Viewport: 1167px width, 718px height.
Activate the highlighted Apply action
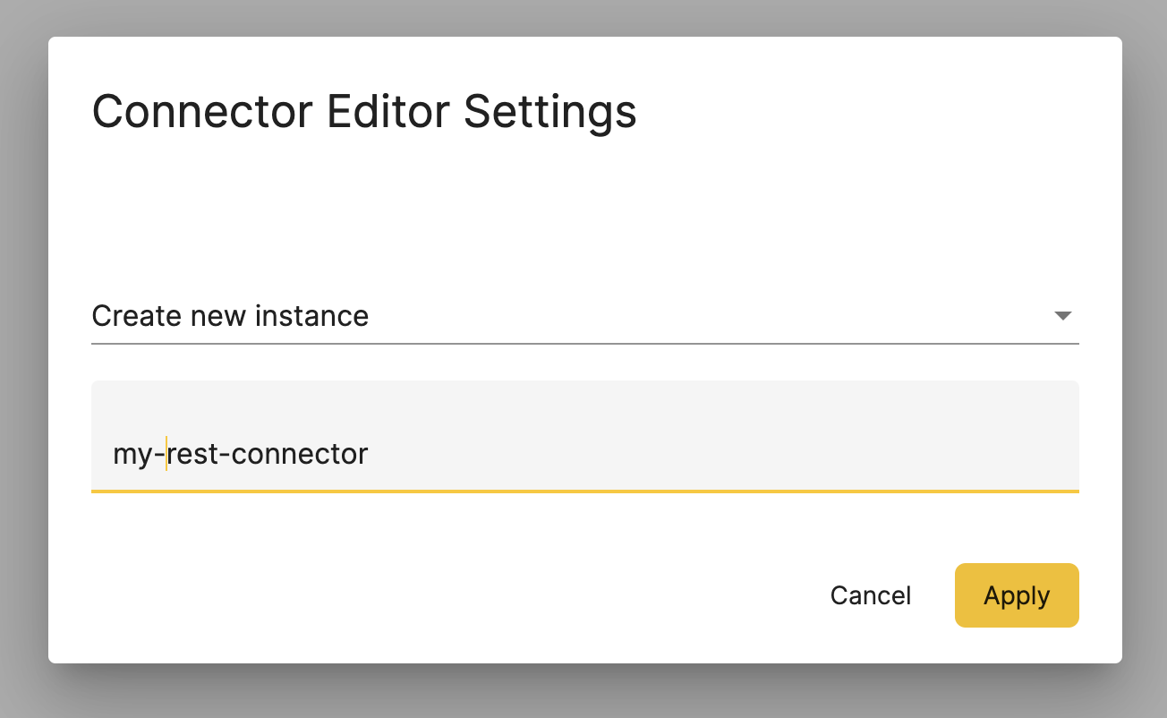tap(1017, 595)
